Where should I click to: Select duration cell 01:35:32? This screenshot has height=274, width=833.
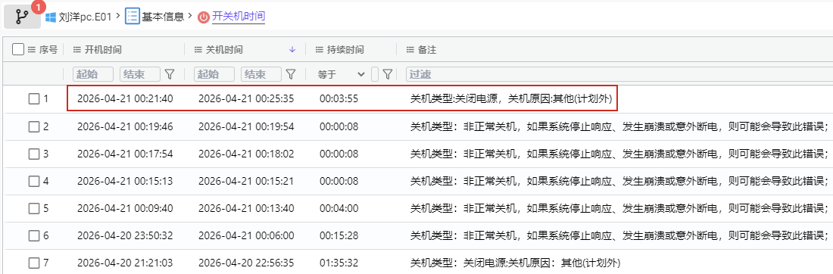tap(339, 263)
